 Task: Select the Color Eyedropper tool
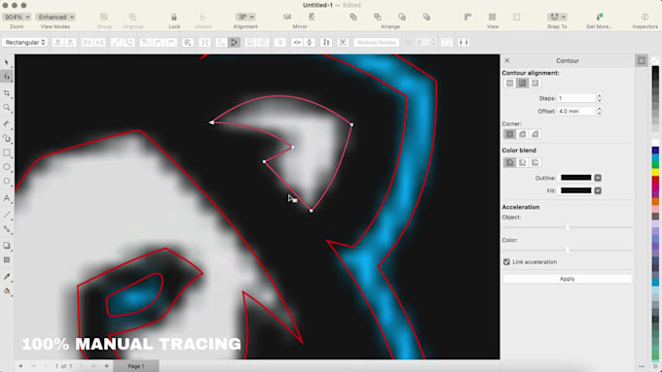[x=7, y=277]
